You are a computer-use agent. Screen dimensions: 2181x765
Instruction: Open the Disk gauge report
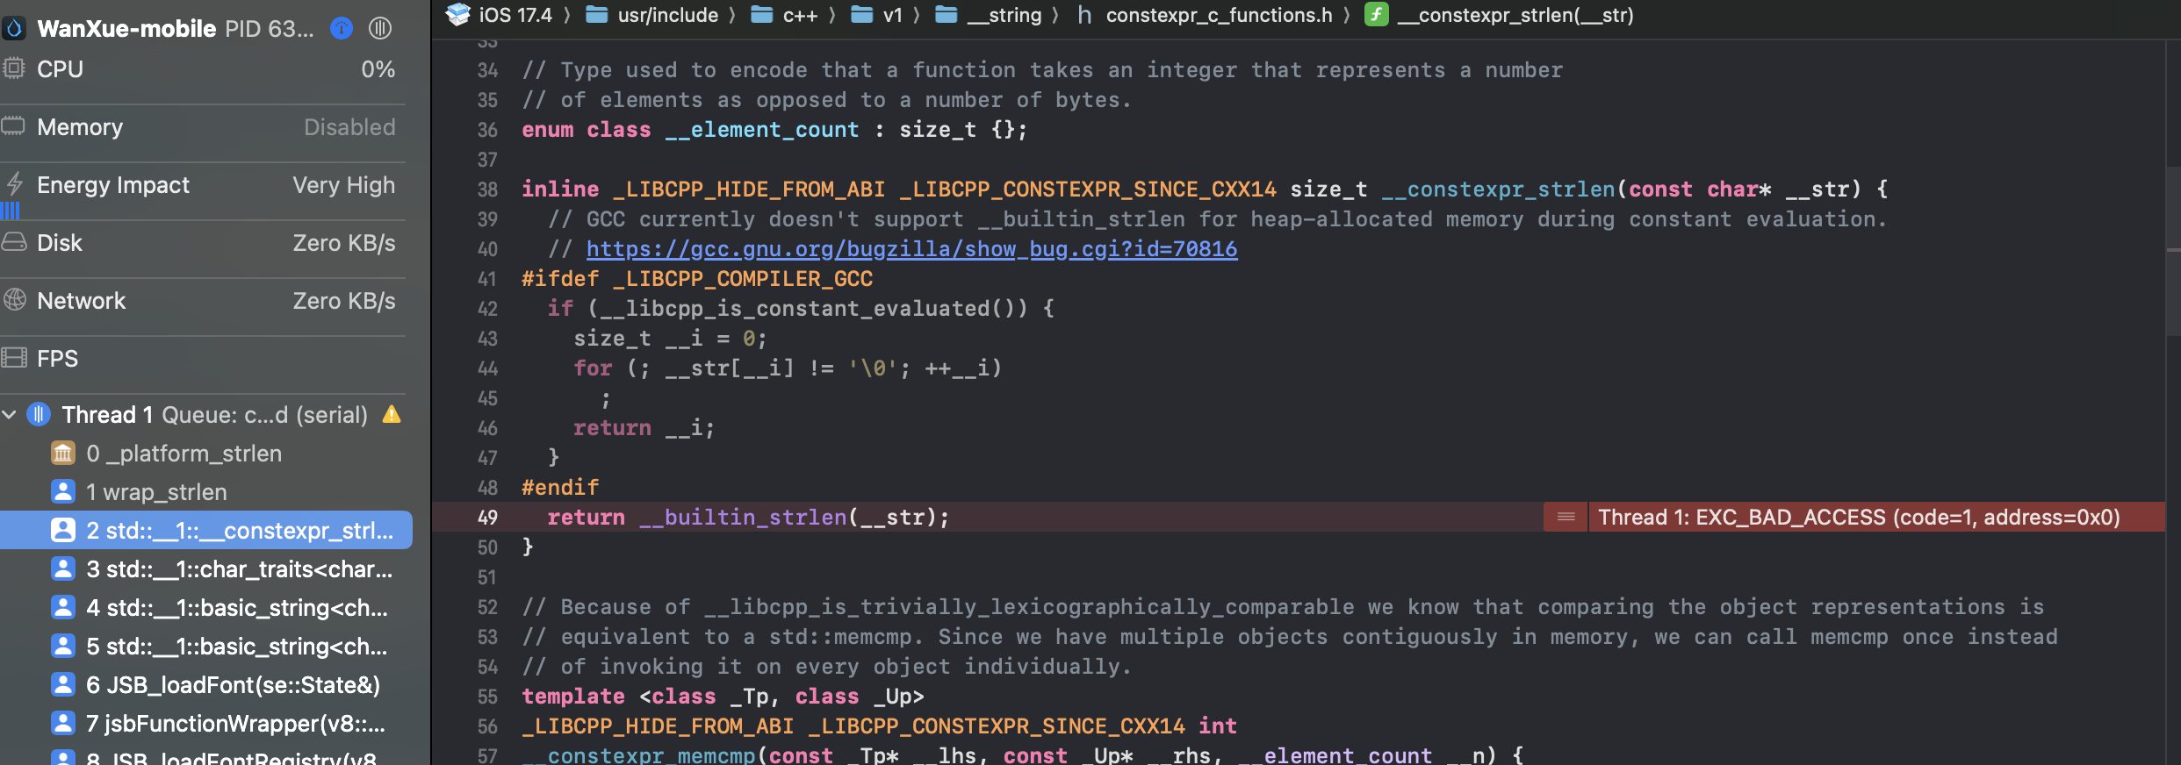click(x=203, y=243)
